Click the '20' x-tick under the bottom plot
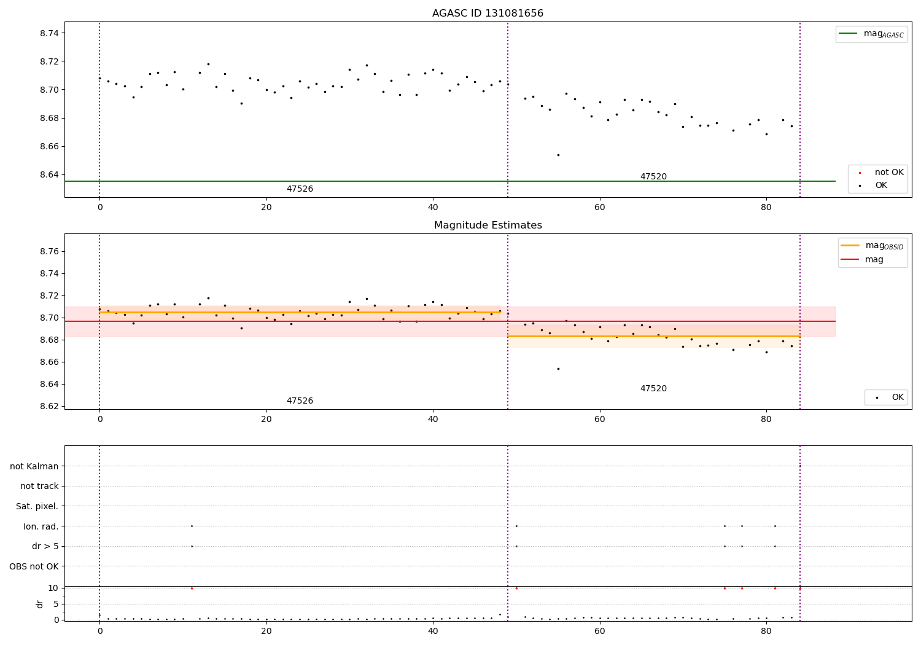The image size is (921, 645). pos(266,631)
